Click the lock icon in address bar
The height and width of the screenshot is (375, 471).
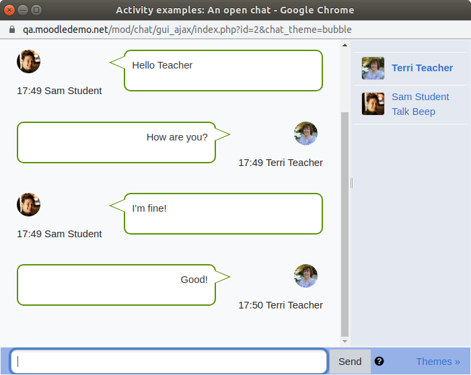pyautogui.click(x=12, y=30)
